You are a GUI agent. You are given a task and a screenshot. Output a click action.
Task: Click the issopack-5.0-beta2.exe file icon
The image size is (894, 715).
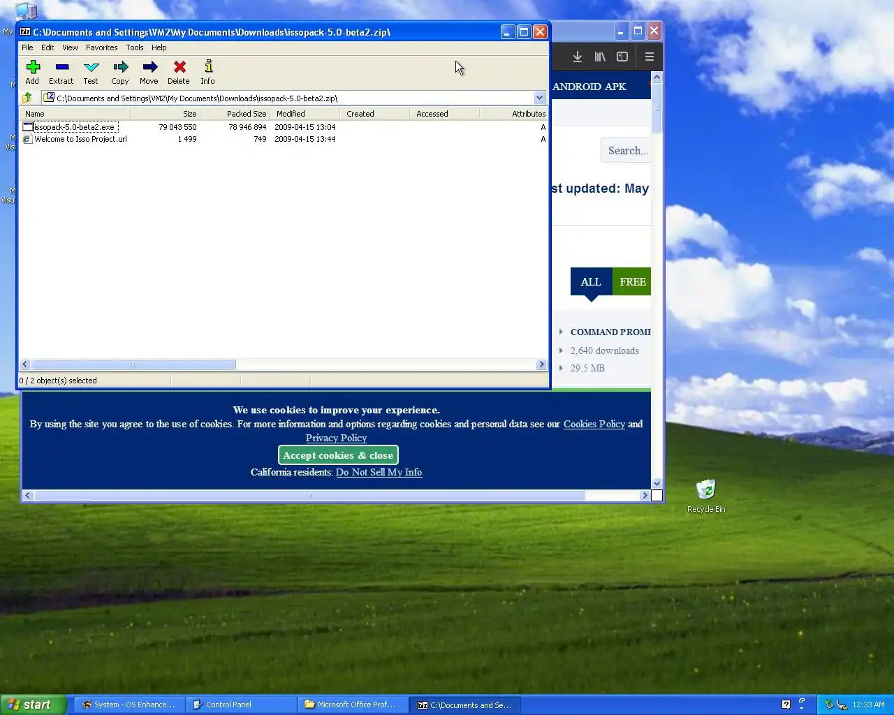point(28,127)
